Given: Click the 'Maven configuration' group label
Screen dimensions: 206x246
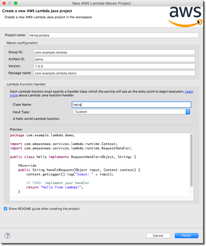Looking at the screenshot, I should coord(22,43).
